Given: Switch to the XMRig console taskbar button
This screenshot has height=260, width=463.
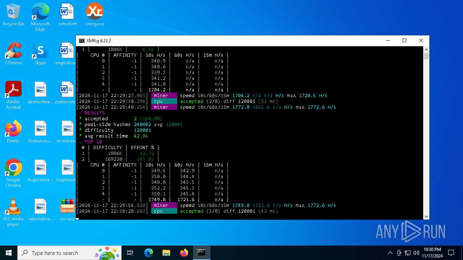Looking at the screenshot, I should pos(201,253).
